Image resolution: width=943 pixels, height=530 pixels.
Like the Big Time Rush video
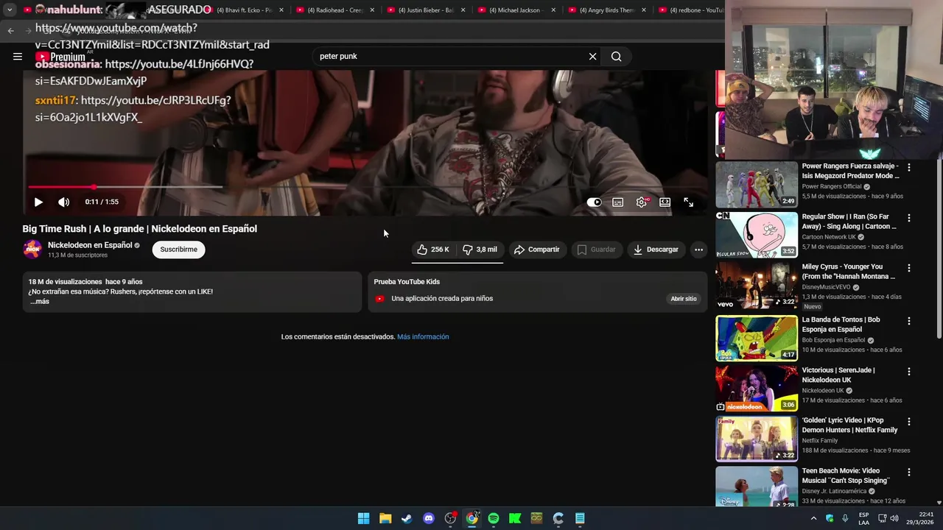[x=433, y=250]
